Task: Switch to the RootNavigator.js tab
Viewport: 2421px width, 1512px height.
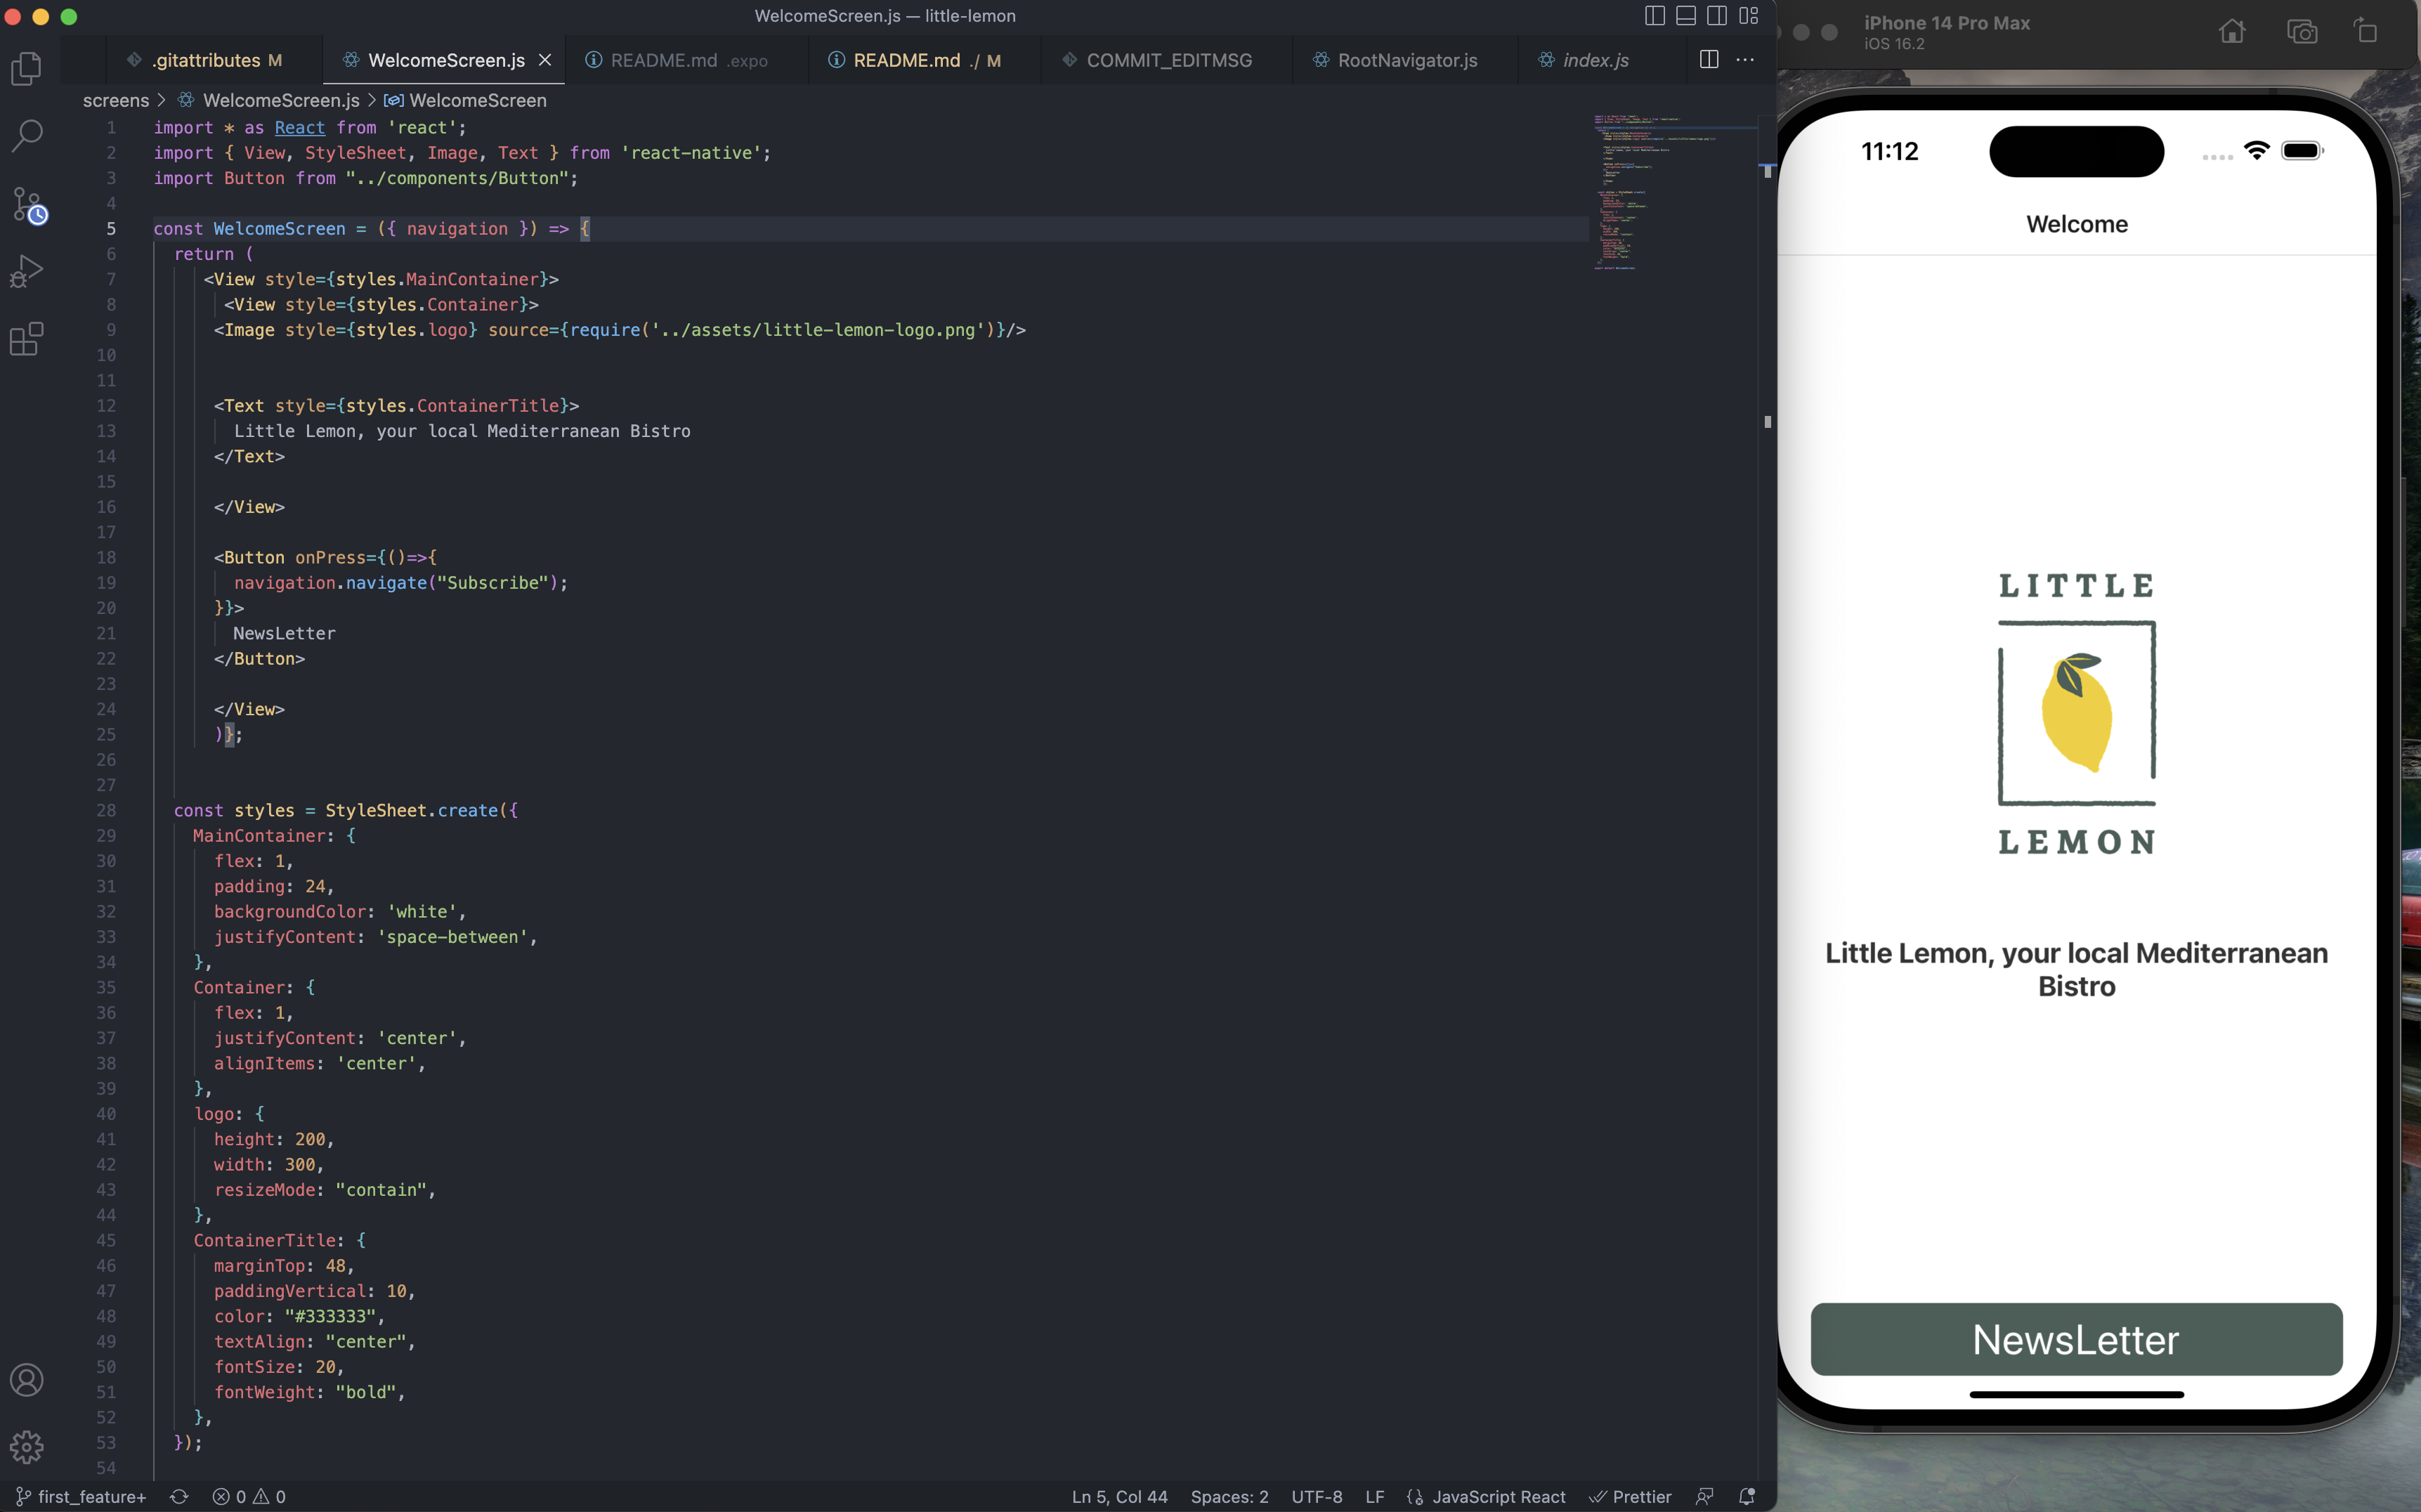Action: tap(1407, 60)
